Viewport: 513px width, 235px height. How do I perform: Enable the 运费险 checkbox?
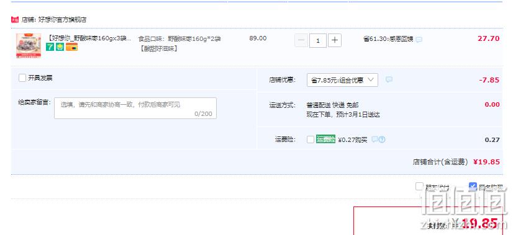click(311, 140)
